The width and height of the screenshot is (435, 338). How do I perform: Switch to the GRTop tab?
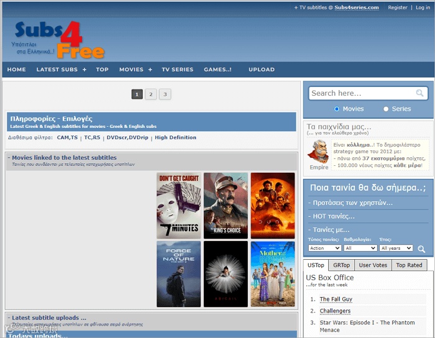point(341,265)
